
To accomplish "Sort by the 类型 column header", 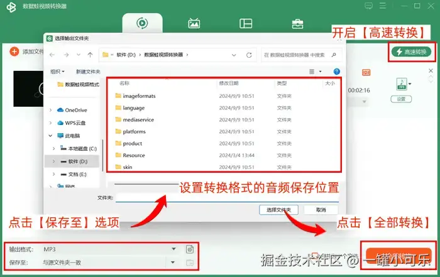I will click(x=282, y=84).
